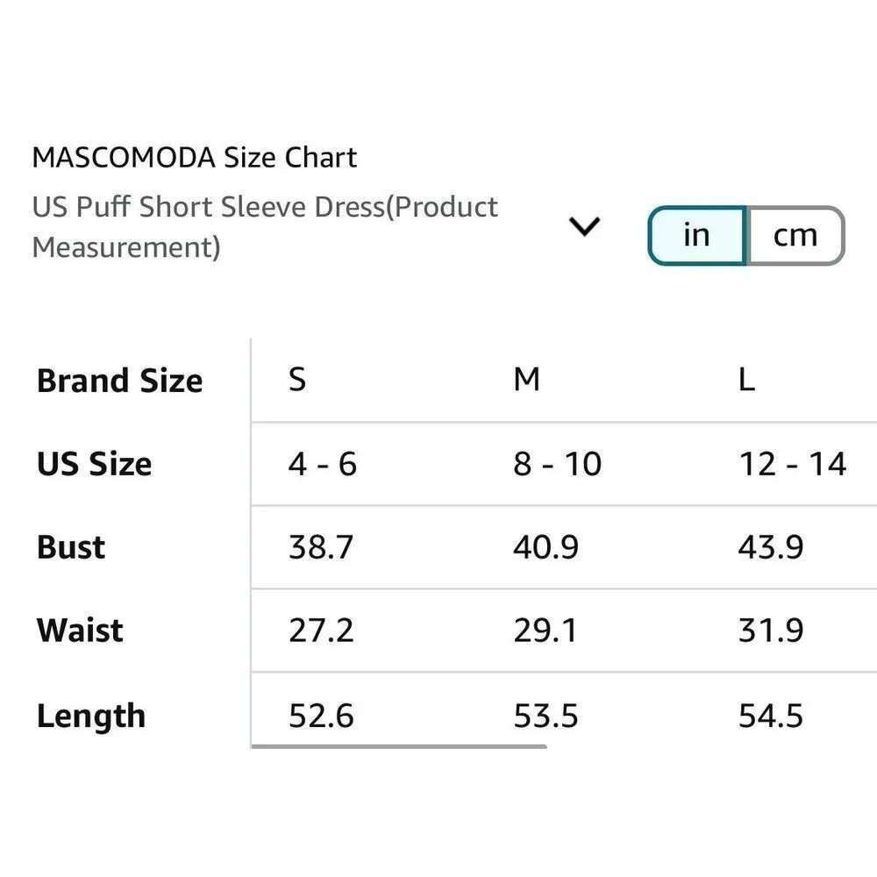Click US size 12 - 14 cell

792,464
